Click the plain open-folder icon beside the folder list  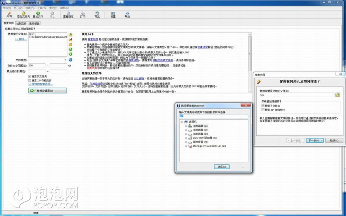pyautogui.click(x=71, y=44)
